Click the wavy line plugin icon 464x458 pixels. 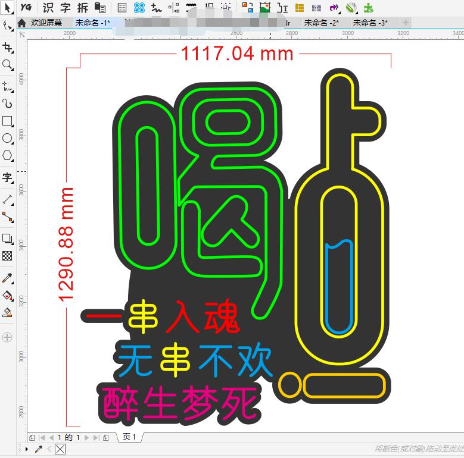click(x=156, y=8)
